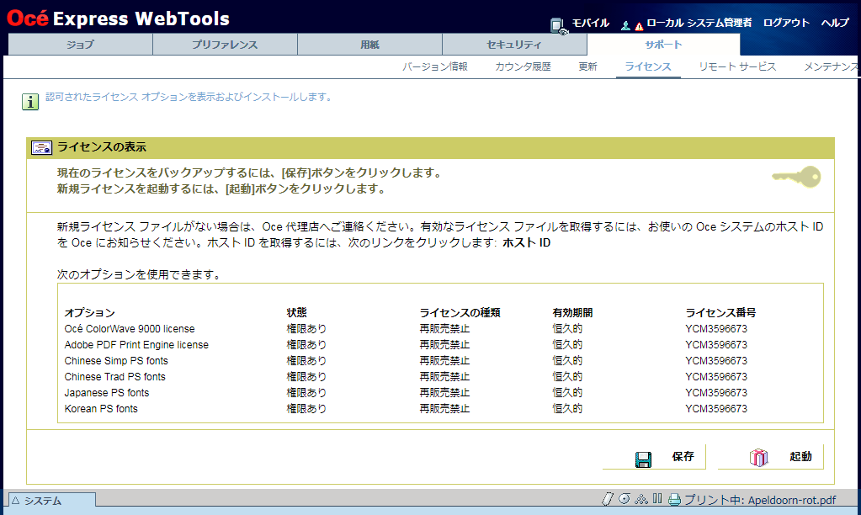Click 再販売禁止 in the Adobe PDF Print Engine row
The height and width of the screenshot is (515, 861).
[x=444, y=345]
